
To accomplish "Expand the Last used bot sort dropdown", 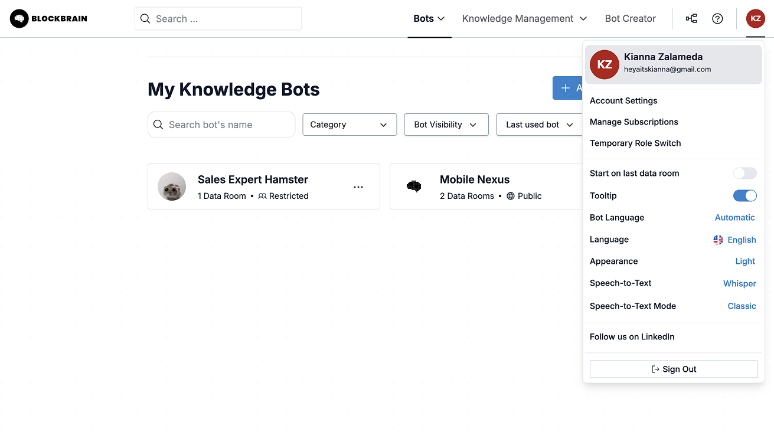I will pyautogui.click(x=539, y=125).
